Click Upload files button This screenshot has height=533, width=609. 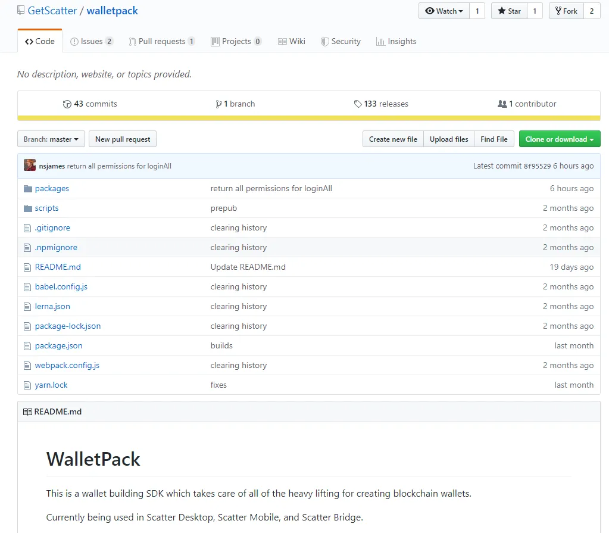[449, 139]
